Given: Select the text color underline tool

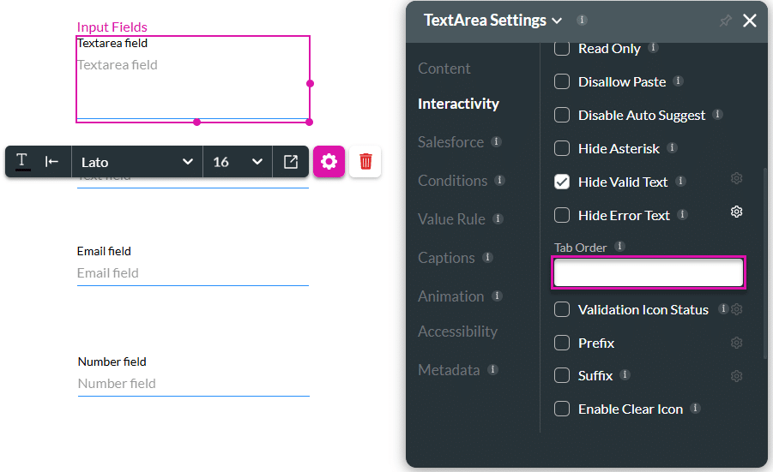Looking at the screenshot, I should [22, 161].
